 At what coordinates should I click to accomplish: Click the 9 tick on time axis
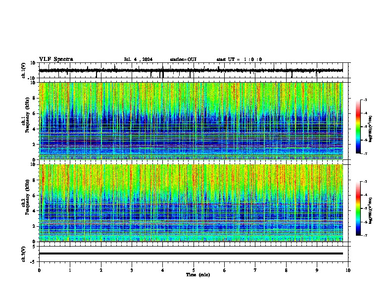pyautogui.click(x=317, y=270)
